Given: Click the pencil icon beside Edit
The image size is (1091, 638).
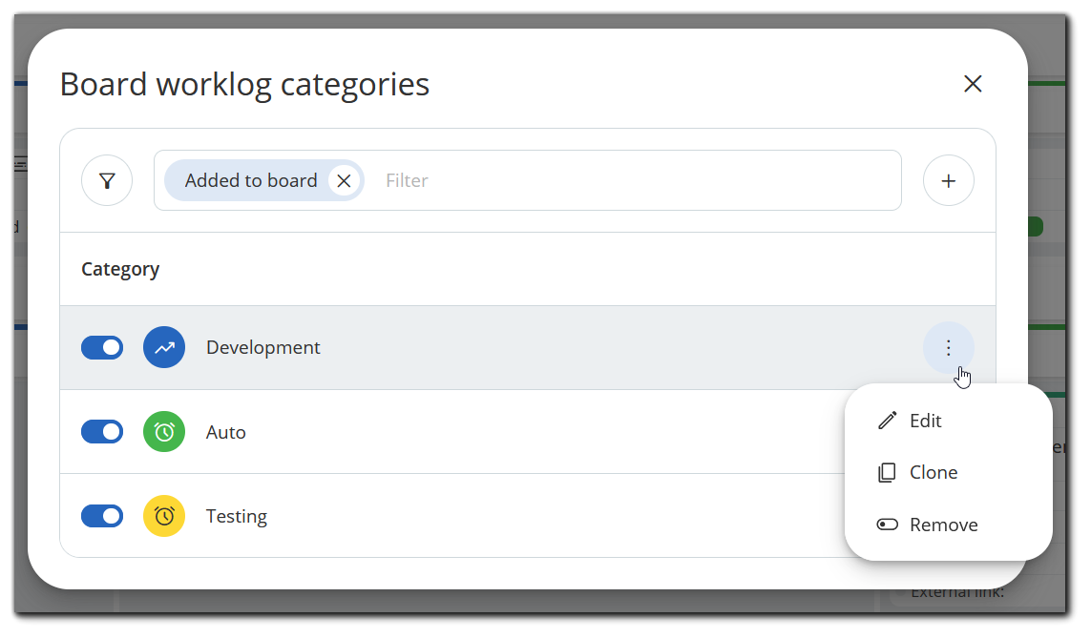Looking at the screenshot, I should coord(888,420).
